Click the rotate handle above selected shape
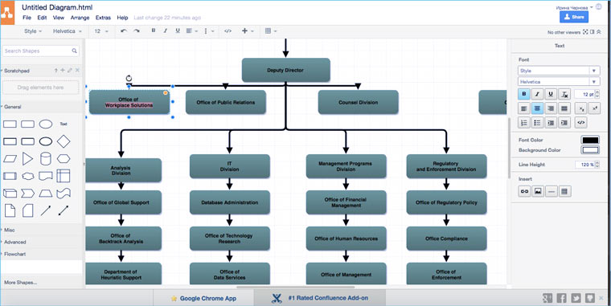This screenshot has height=306, width=611. click(129, 78)
